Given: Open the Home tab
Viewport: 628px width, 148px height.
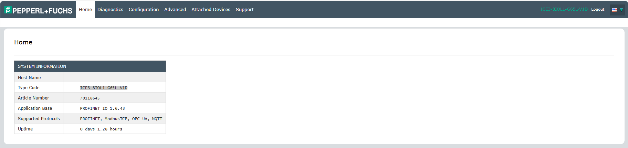Looking at the screenshot, I should tap(85, 10).
